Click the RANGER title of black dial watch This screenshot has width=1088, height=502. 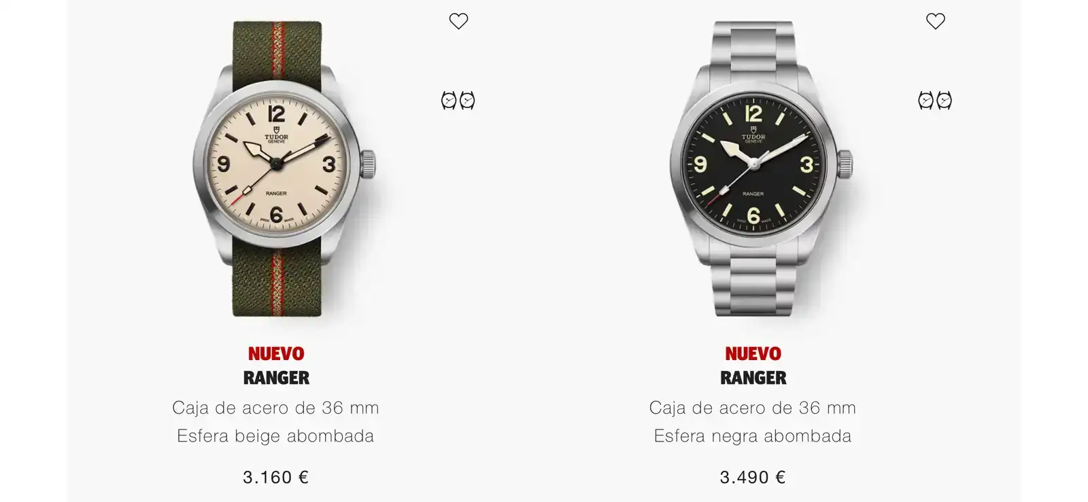pos(753,378)
